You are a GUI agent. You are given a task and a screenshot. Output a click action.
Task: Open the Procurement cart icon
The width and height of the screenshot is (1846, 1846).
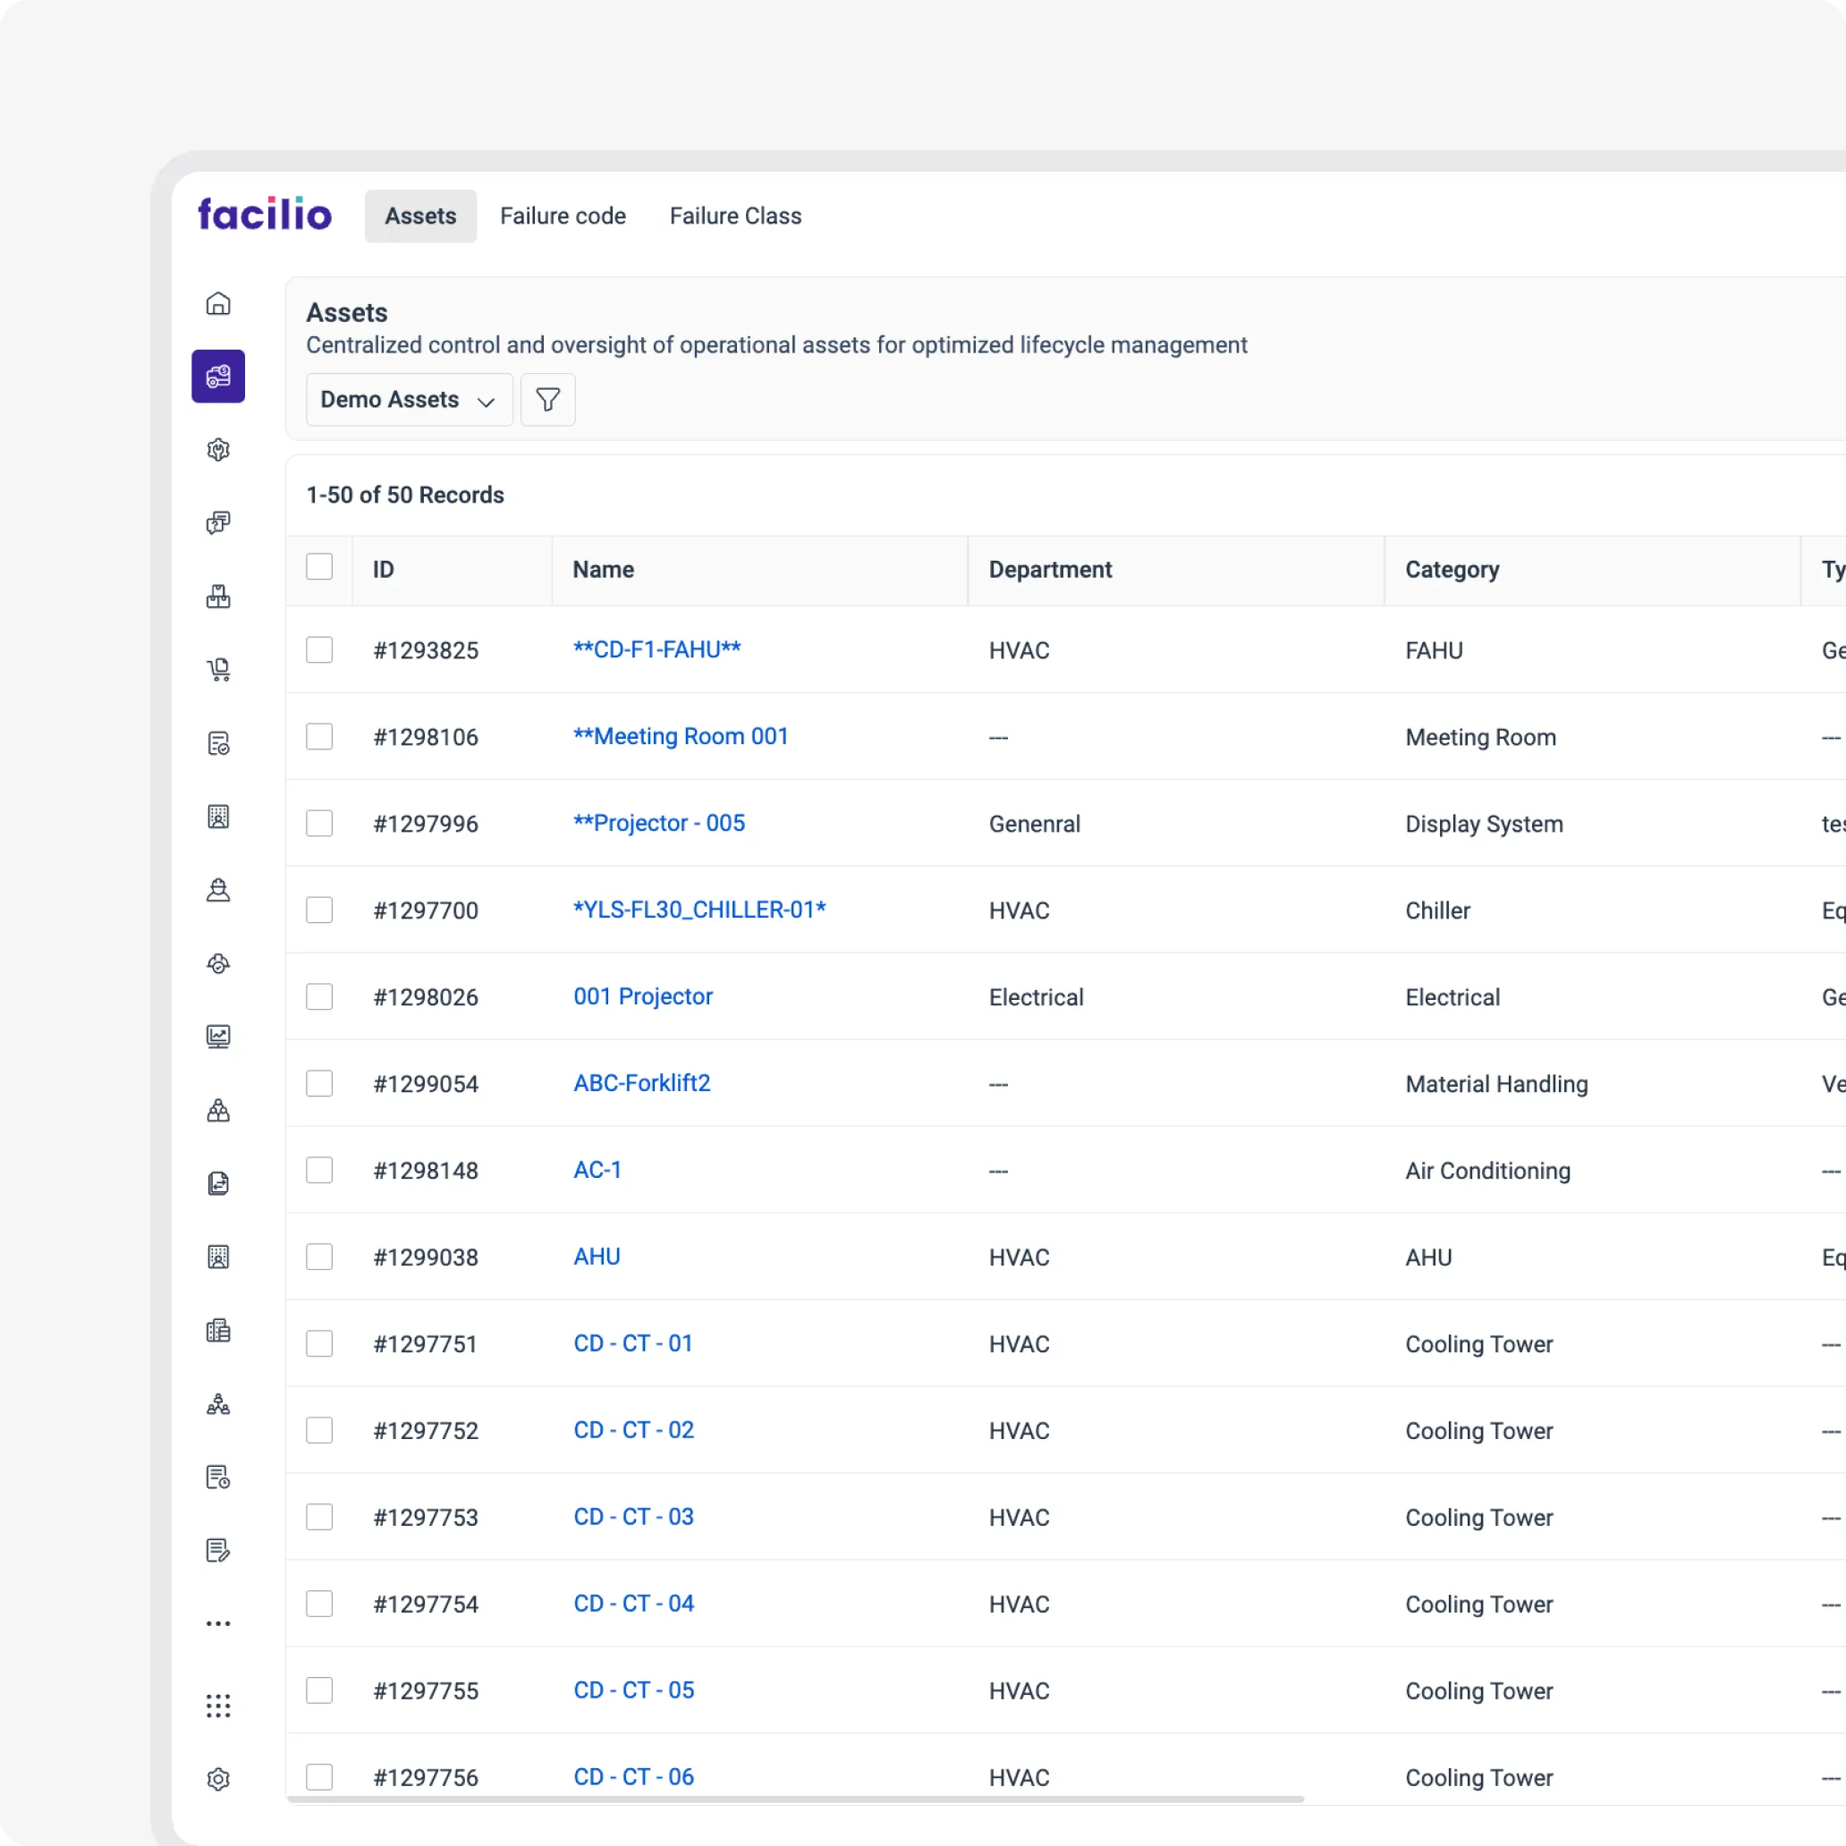click(x=219, y=669)
